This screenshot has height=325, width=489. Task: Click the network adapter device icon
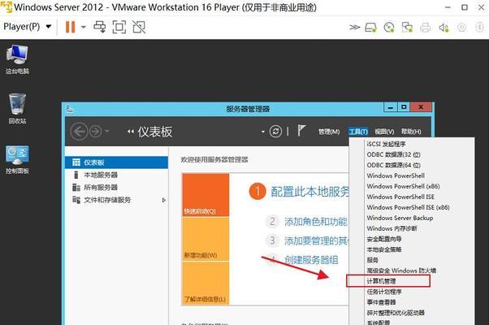tap(407, 28)
